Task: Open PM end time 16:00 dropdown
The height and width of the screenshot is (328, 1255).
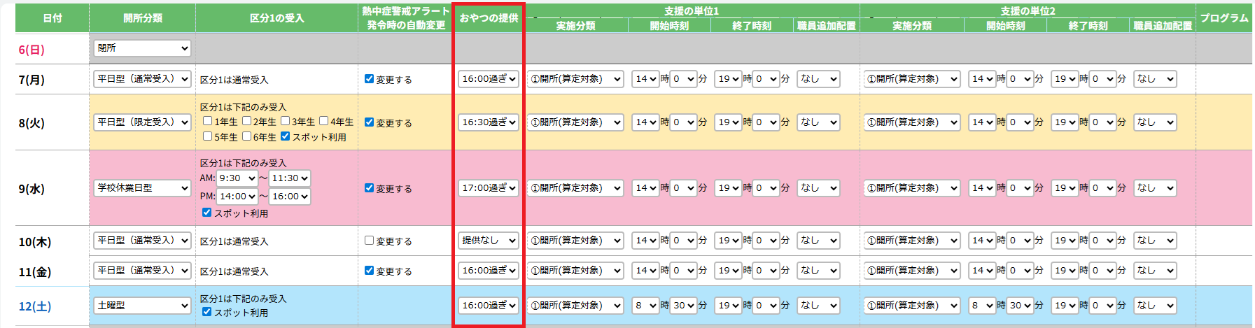Action: (x=290, y=197)
